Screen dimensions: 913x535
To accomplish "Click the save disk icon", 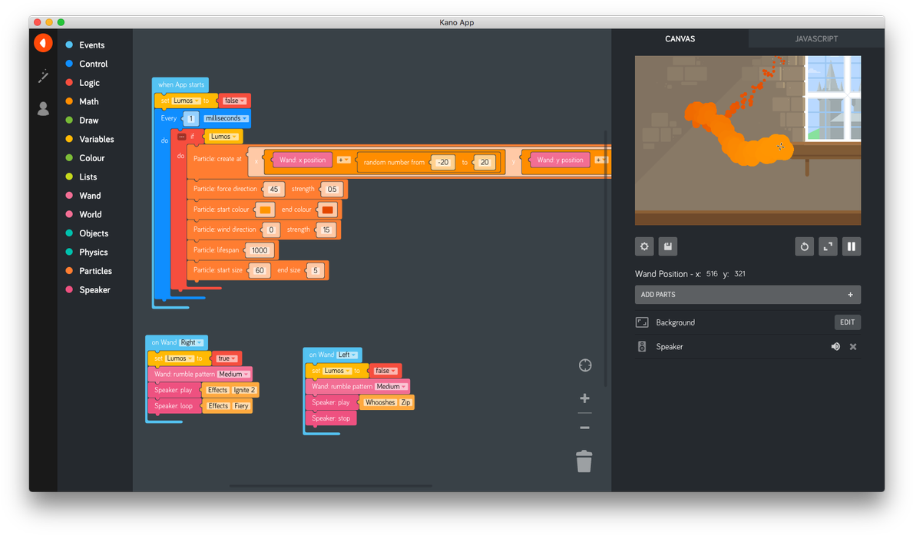I will [x=668, y=246].
